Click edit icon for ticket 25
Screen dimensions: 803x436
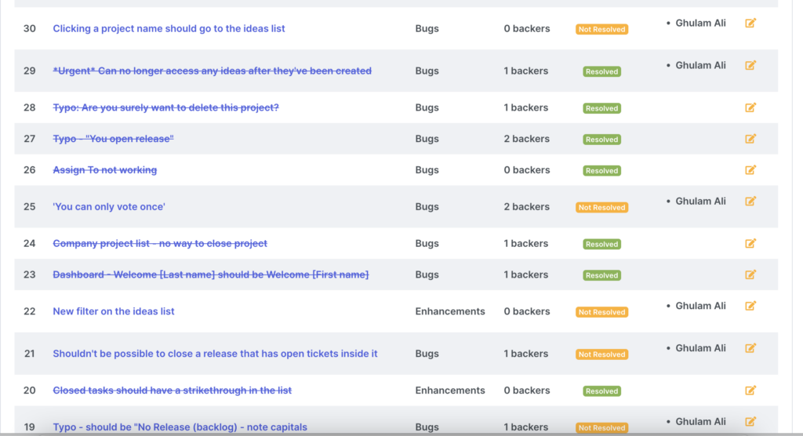750,202
